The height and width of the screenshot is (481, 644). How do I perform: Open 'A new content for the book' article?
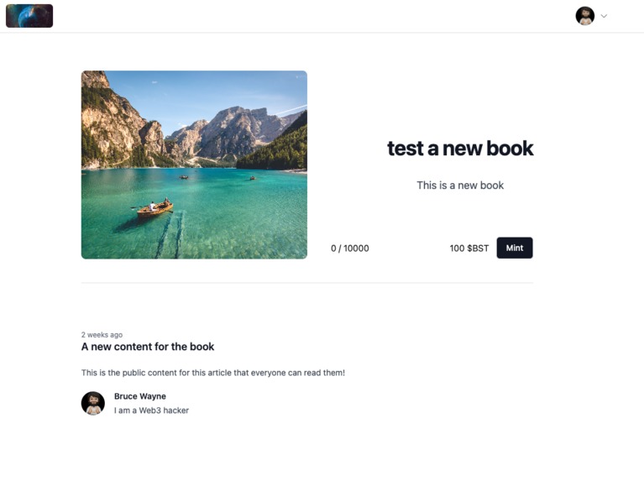click(148, 347)
